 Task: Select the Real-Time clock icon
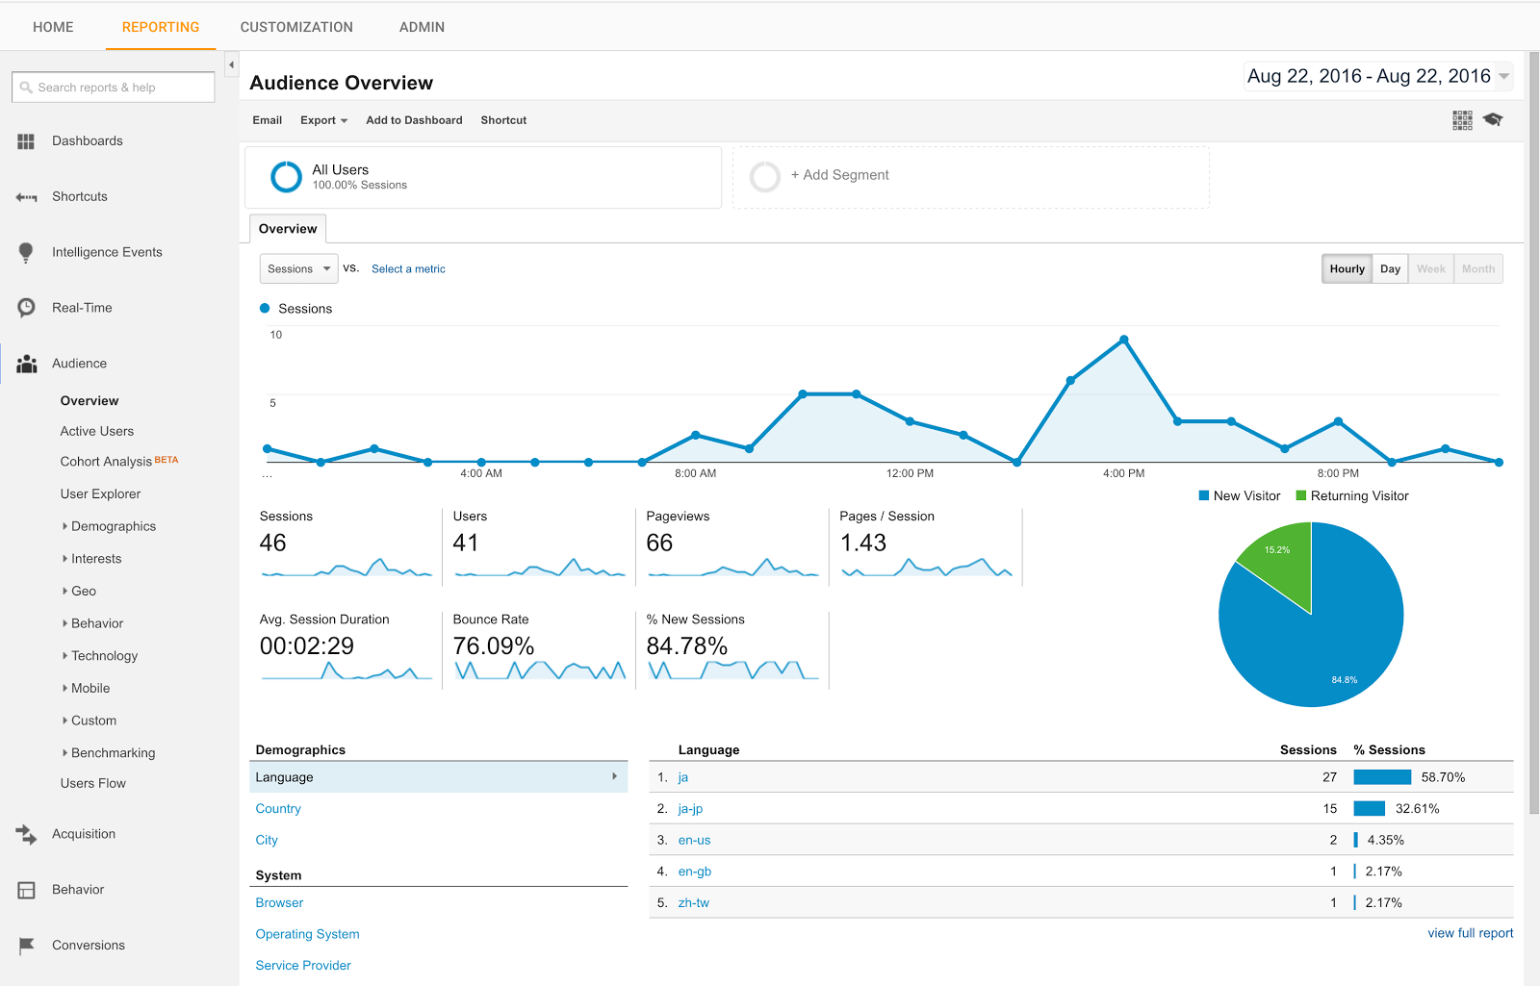click(x=26, y=308)
